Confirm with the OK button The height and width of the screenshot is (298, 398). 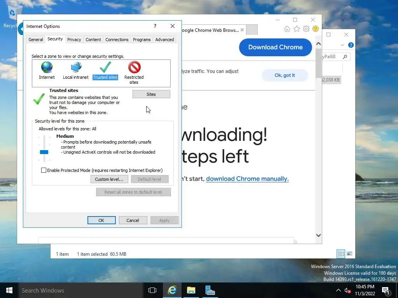coord(101,220)
